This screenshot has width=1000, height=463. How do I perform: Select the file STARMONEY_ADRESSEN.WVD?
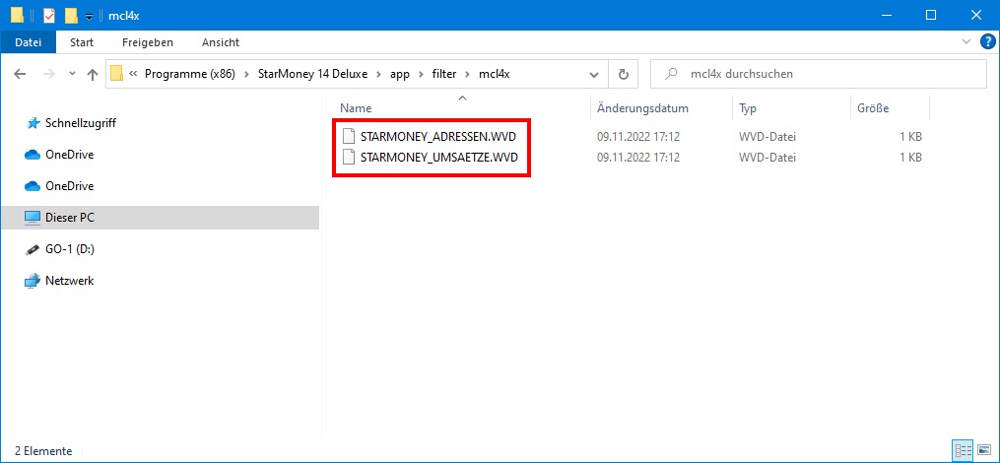point(438,137)
